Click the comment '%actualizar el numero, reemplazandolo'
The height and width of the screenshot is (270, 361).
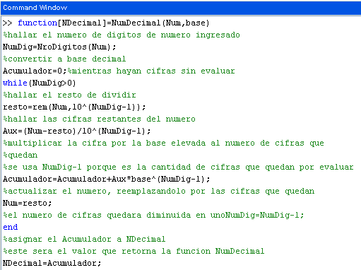click(159, 191)
